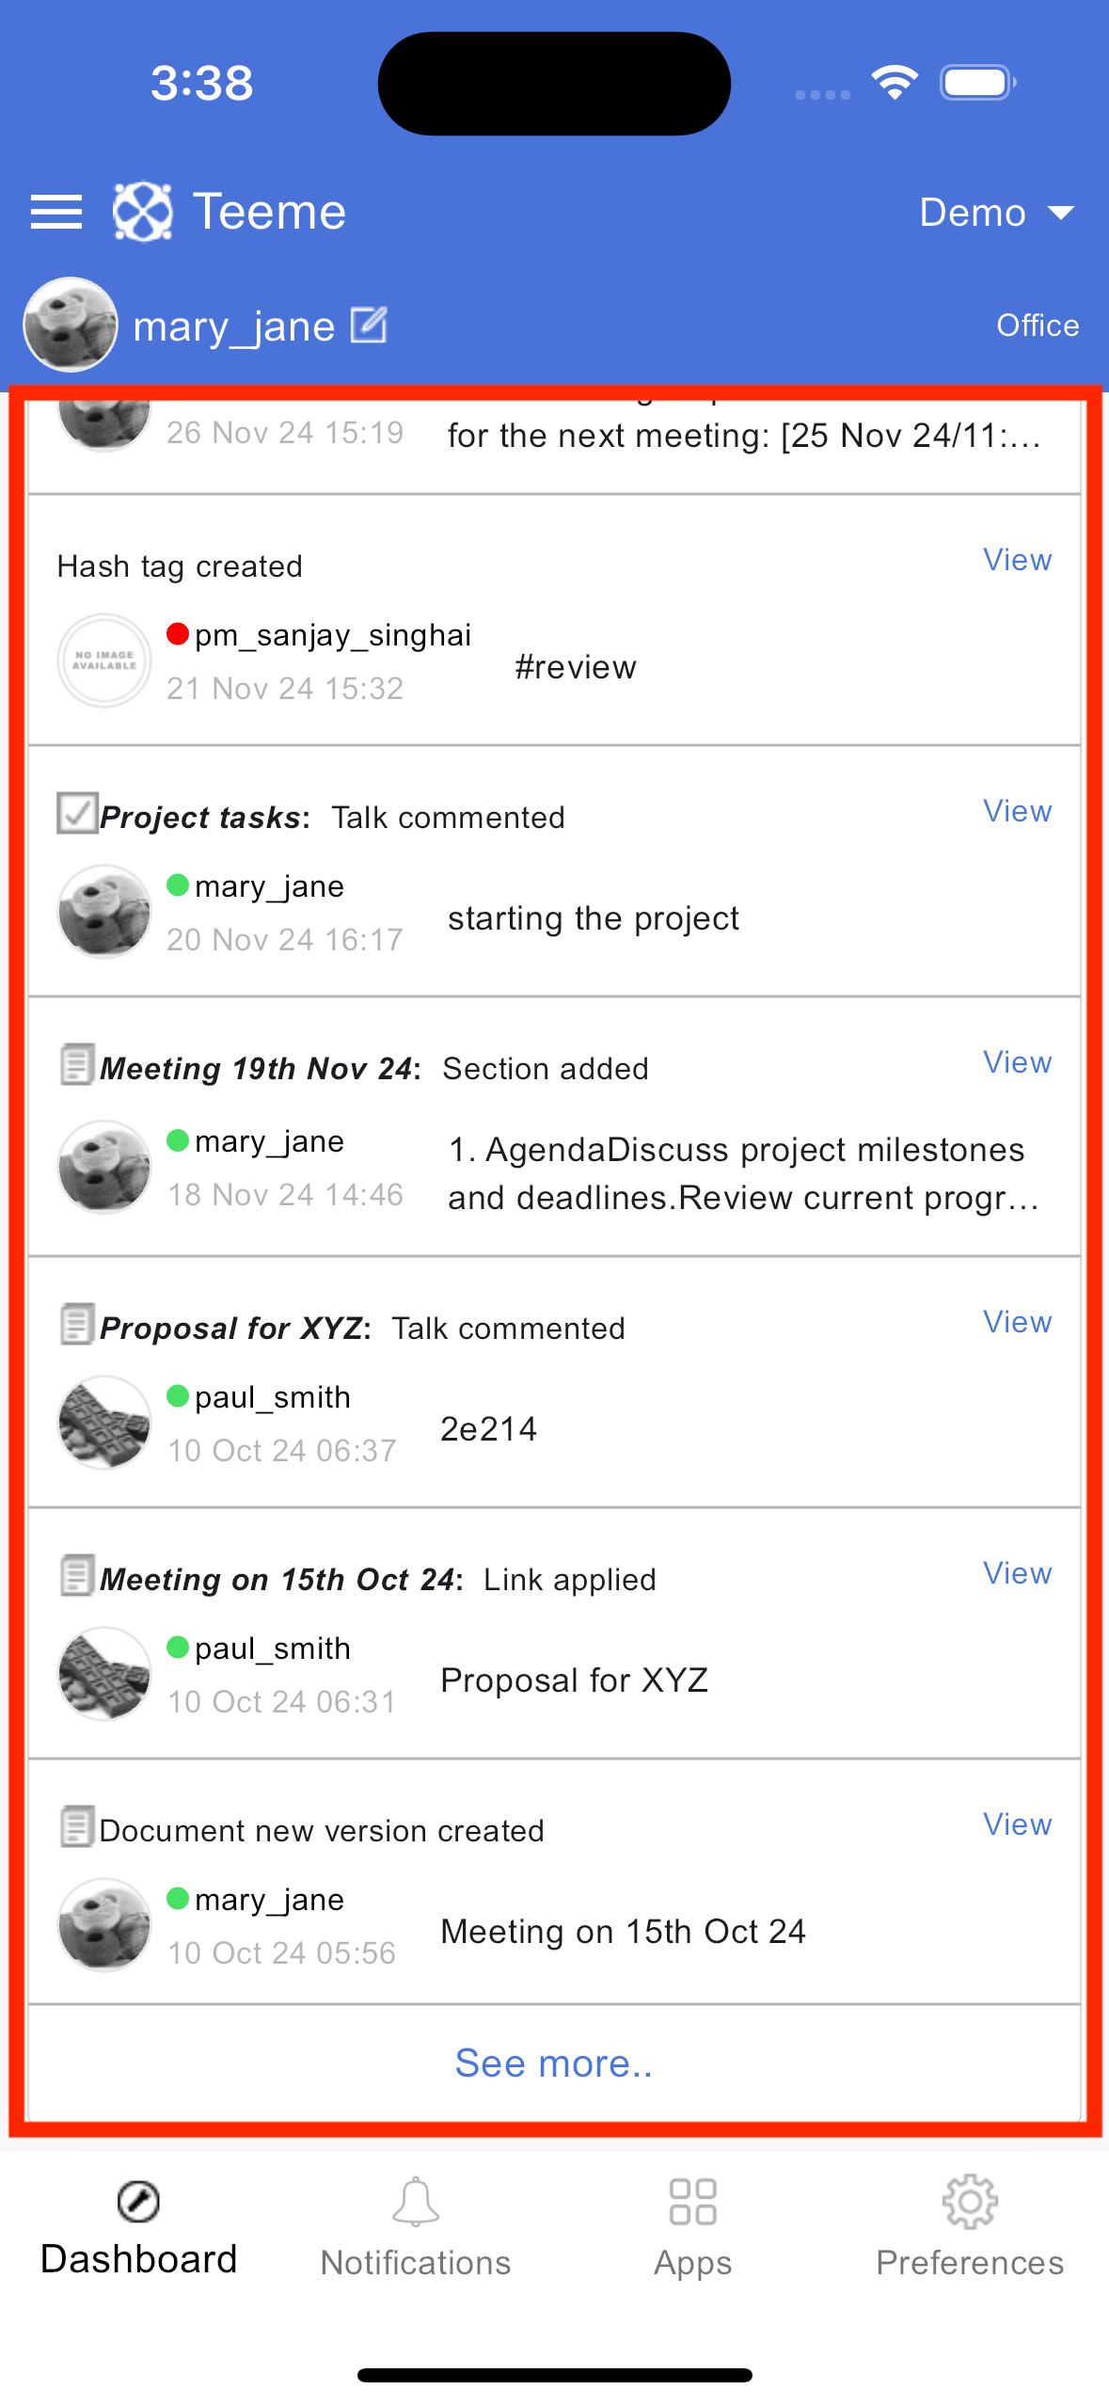View the Project tasks comment

[1017, 811]
